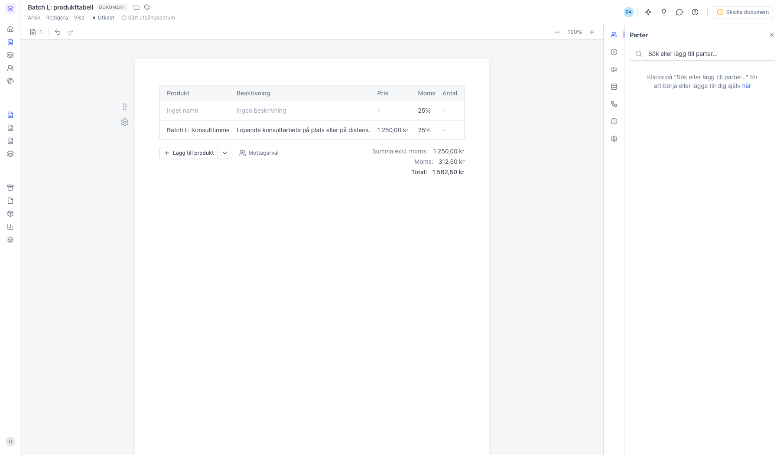This screenshot has height=455, width=780.
Task: Zoom out with the minus icon
Action: click(557, 32)
